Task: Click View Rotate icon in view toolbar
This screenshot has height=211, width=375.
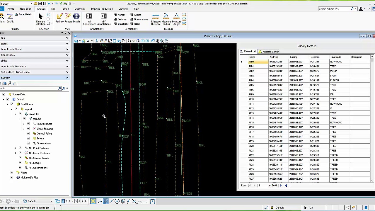Action: [119, 41]
